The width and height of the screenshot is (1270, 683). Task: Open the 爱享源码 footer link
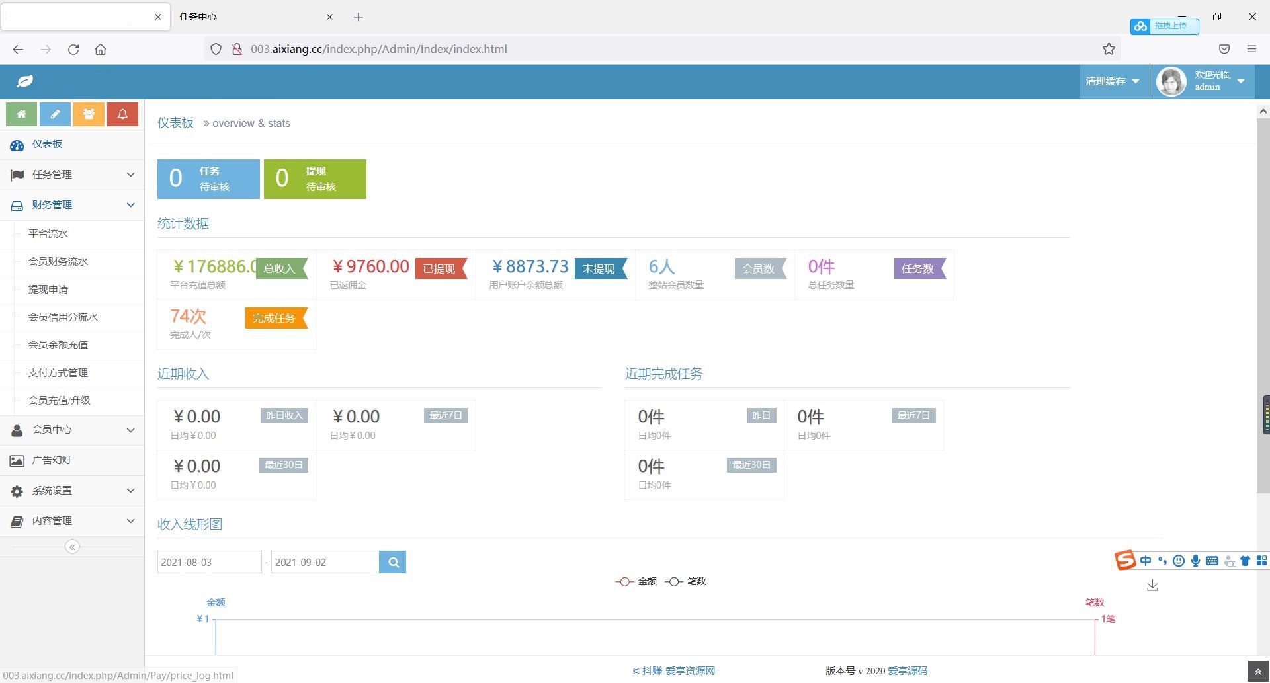[x=907, y=671]
